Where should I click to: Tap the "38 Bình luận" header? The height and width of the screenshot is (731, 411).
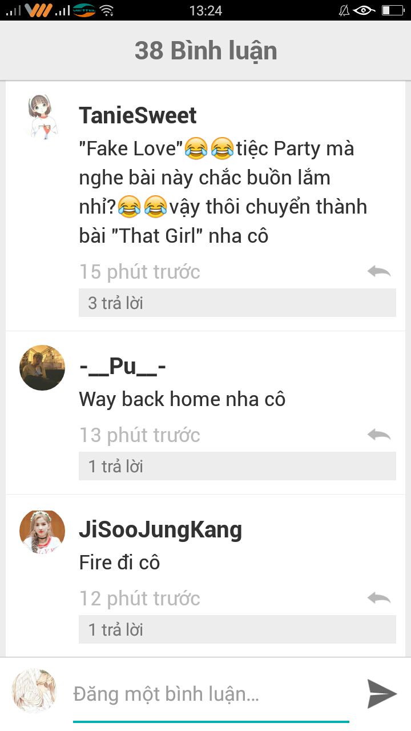[x=206, y=51]
